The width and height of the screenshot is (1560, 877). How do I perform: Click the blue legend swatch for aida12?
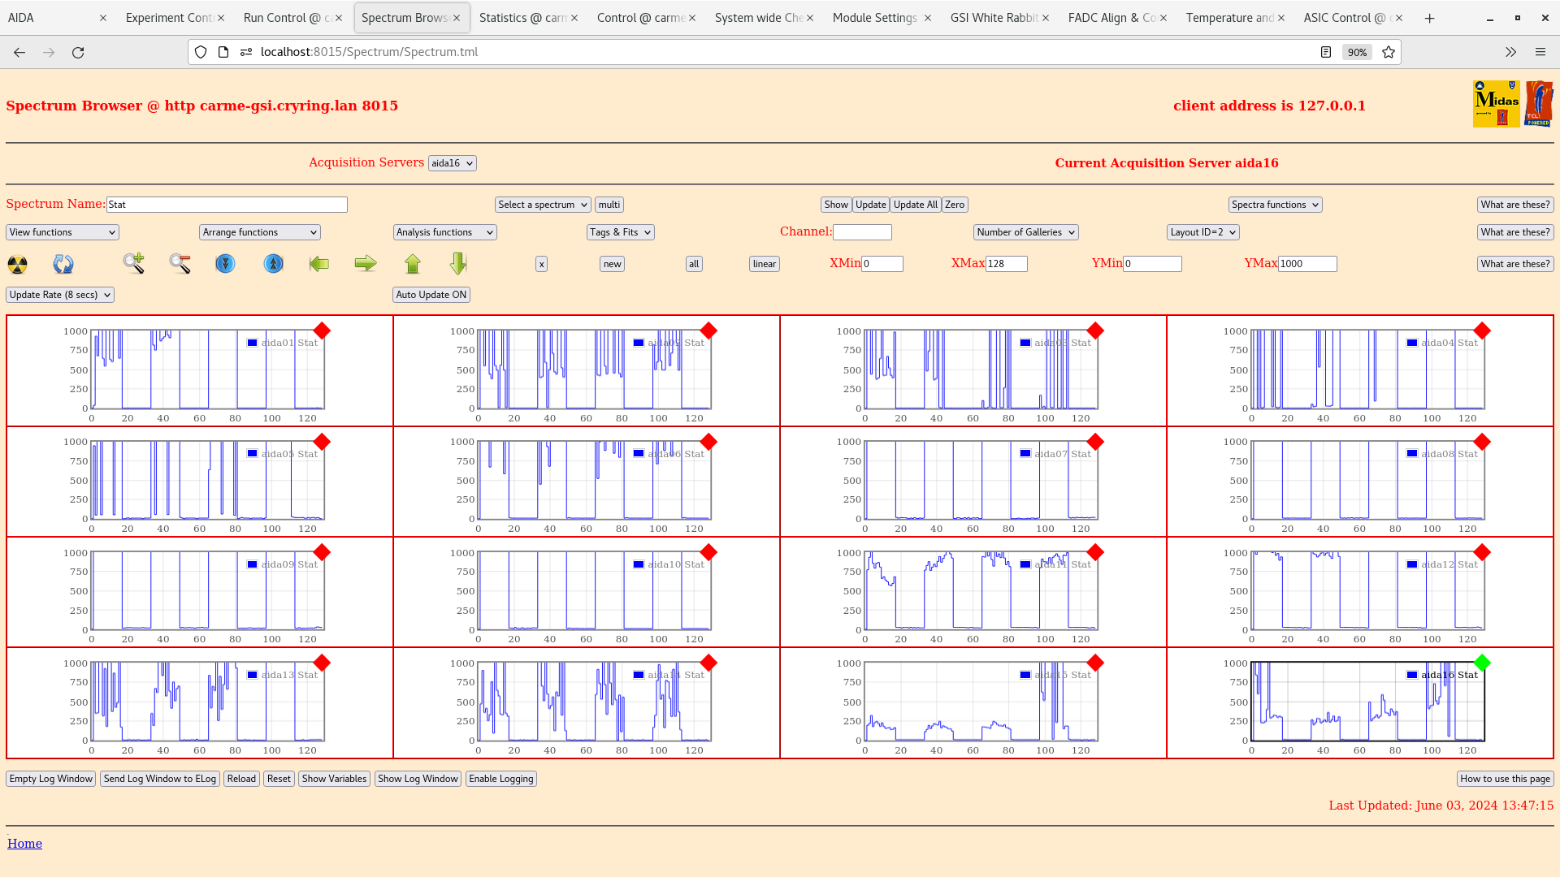(1412, 564)
